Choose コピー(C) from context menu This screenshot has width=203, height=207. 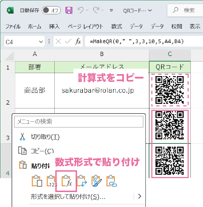pyautogui.click(x=79, y=151)
